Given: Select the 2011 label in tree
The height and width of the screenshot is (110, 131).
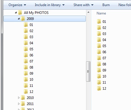Looking at the screenshot, I should [x=30, y=104].
